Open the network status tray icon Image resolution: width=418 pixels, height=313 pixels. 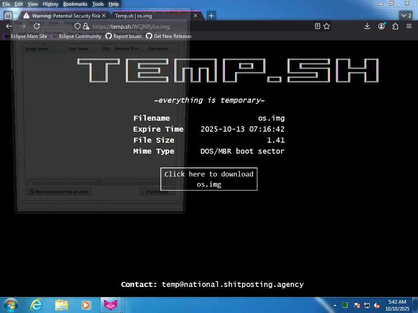[x=367, y=305]
